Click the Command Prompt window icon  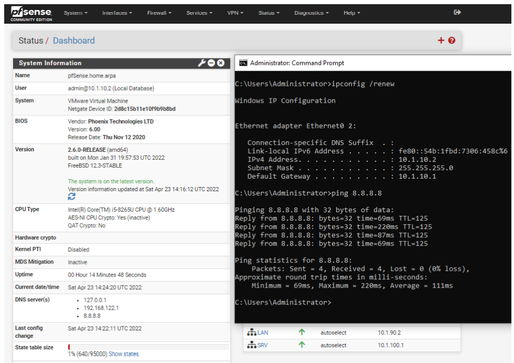click(243, 63)
